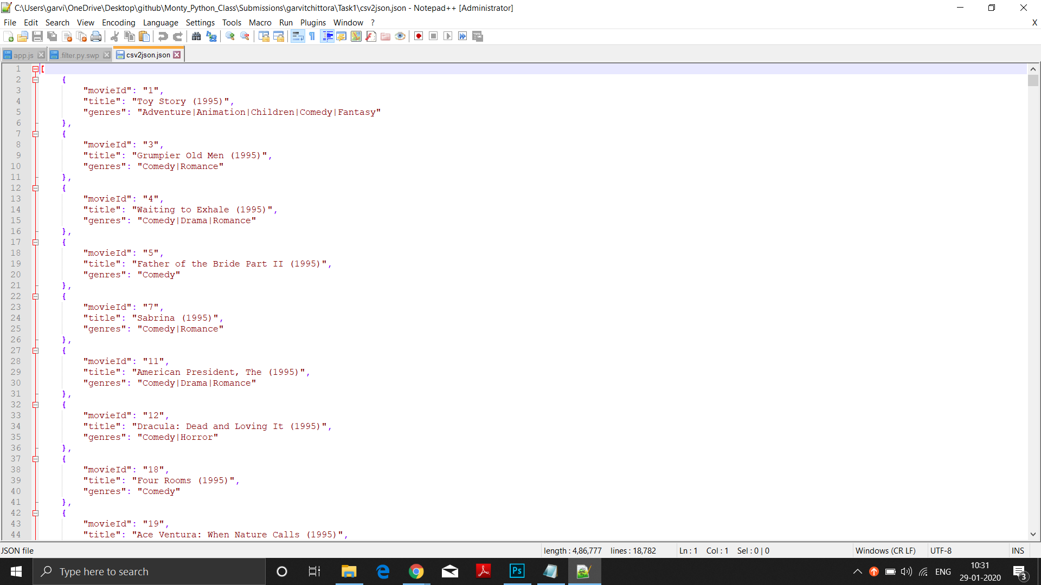Open the Encoding menu
Viewport: 1041px width, 585px height.
pos(118,22)
